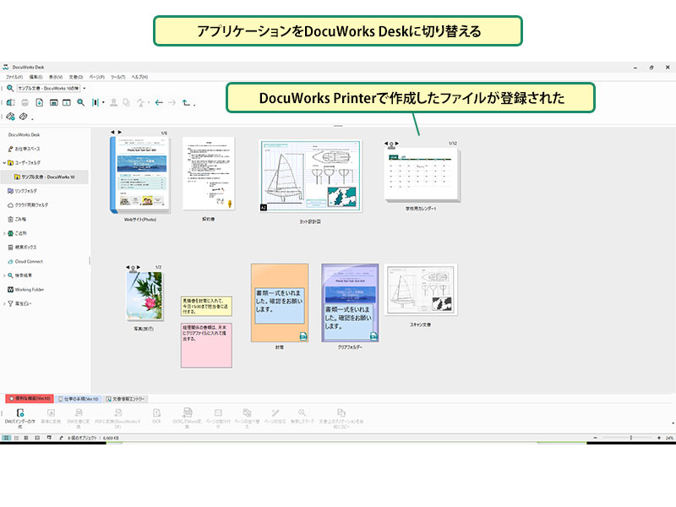Click the clip icon above 学校用カレンダー
The height and width of the screenshot is (507, 676).
click(391, 144)
